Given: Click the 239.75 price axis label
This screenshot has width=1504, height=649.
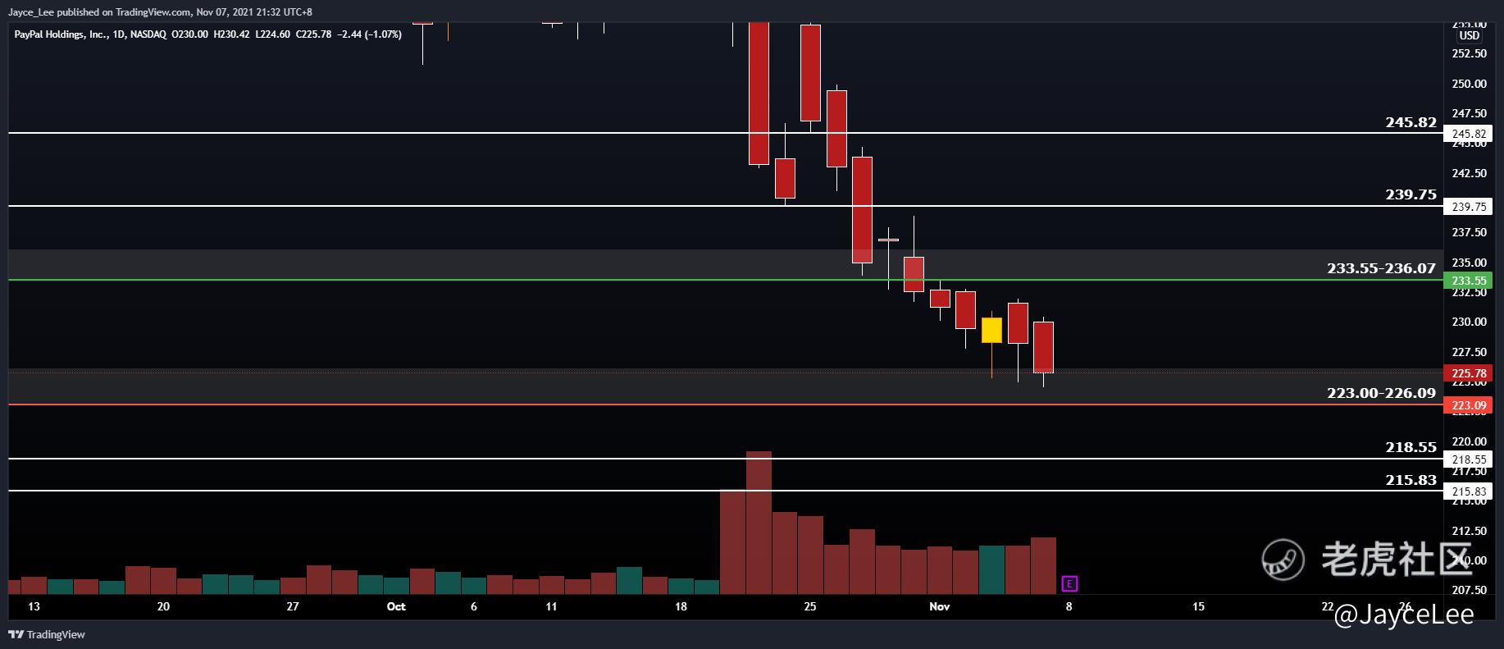Looking at the screenshot, I should coord(1469,207).
